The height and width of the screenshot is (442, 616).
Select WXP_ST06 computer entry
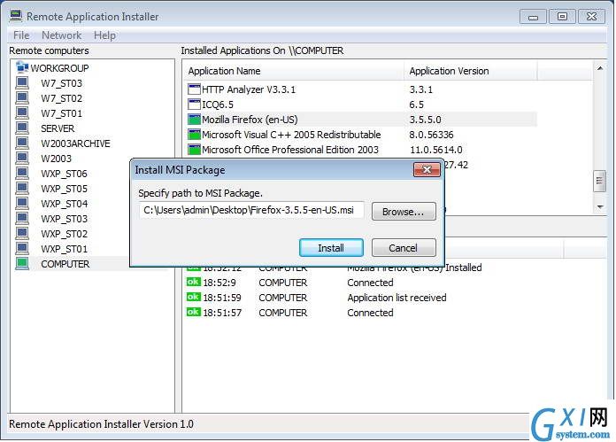(x=64, y=174)
